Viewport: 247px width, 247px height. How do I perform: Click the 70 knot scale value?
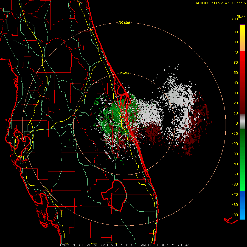tap(236, 52)
